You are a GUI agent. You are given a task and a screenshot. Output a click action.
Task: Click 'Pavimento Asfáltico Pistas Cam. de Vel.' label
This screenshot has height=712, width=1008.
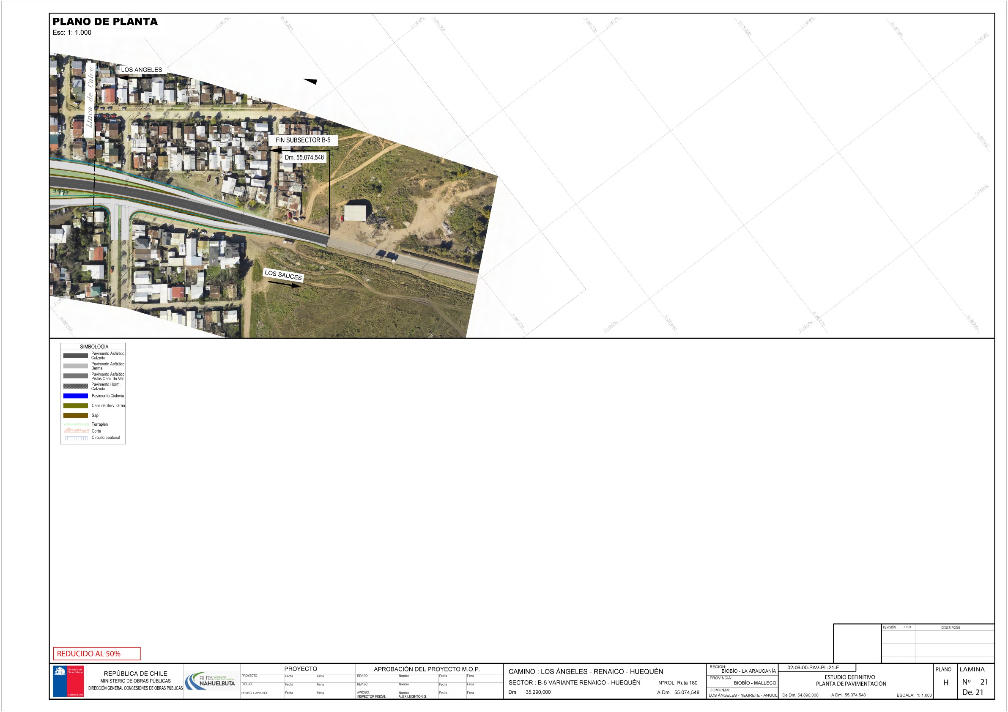[107, 376]
